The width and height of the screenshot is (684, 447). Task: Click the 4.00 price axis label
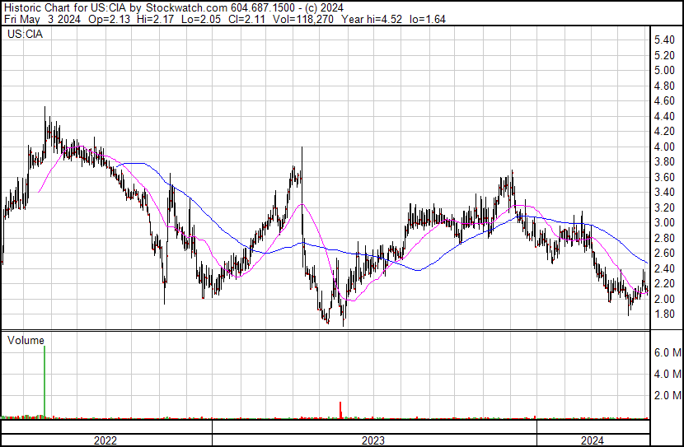(664, 147)
